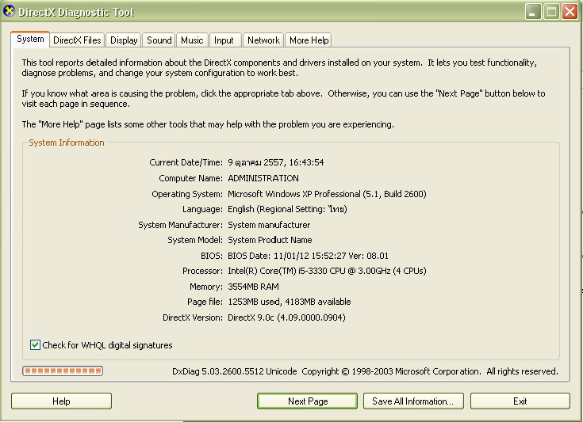The height and width of the screenshot is (422, 583).
Task: Go to Next Page
Action: pyautogui.click(x=308, y=401)
